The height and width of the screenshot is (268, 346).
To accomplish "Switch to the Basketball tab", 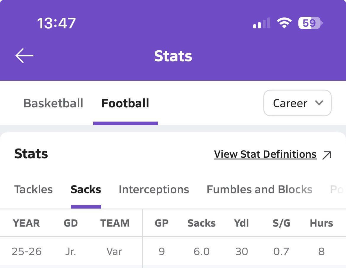I will pyautogui.click(x=53, y=104).
